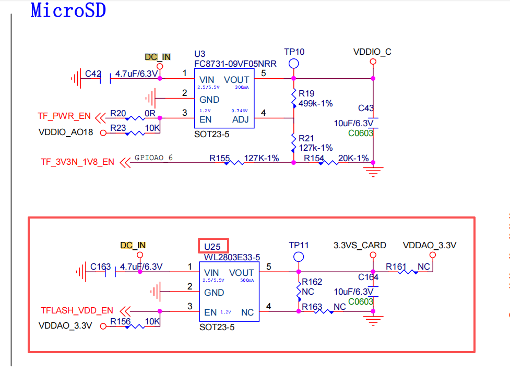
Task: Click the SOT23-5 package label under U3
Action: tap(212, 134)
